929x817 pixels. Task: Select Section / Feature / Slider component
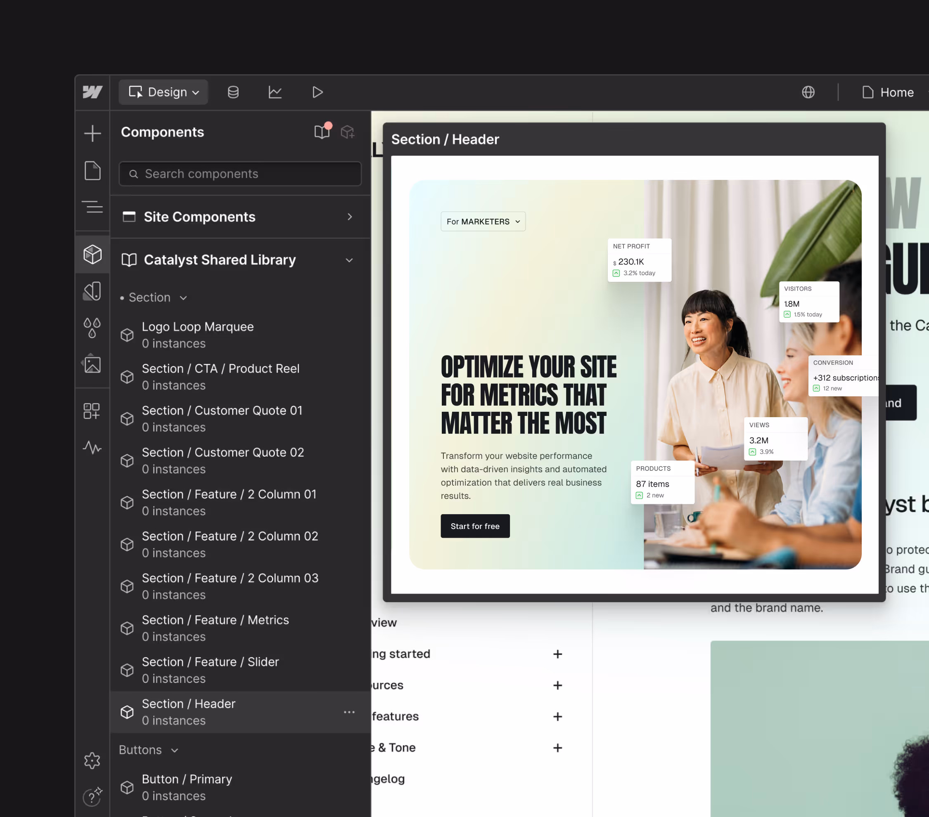(x=210, y=669)
